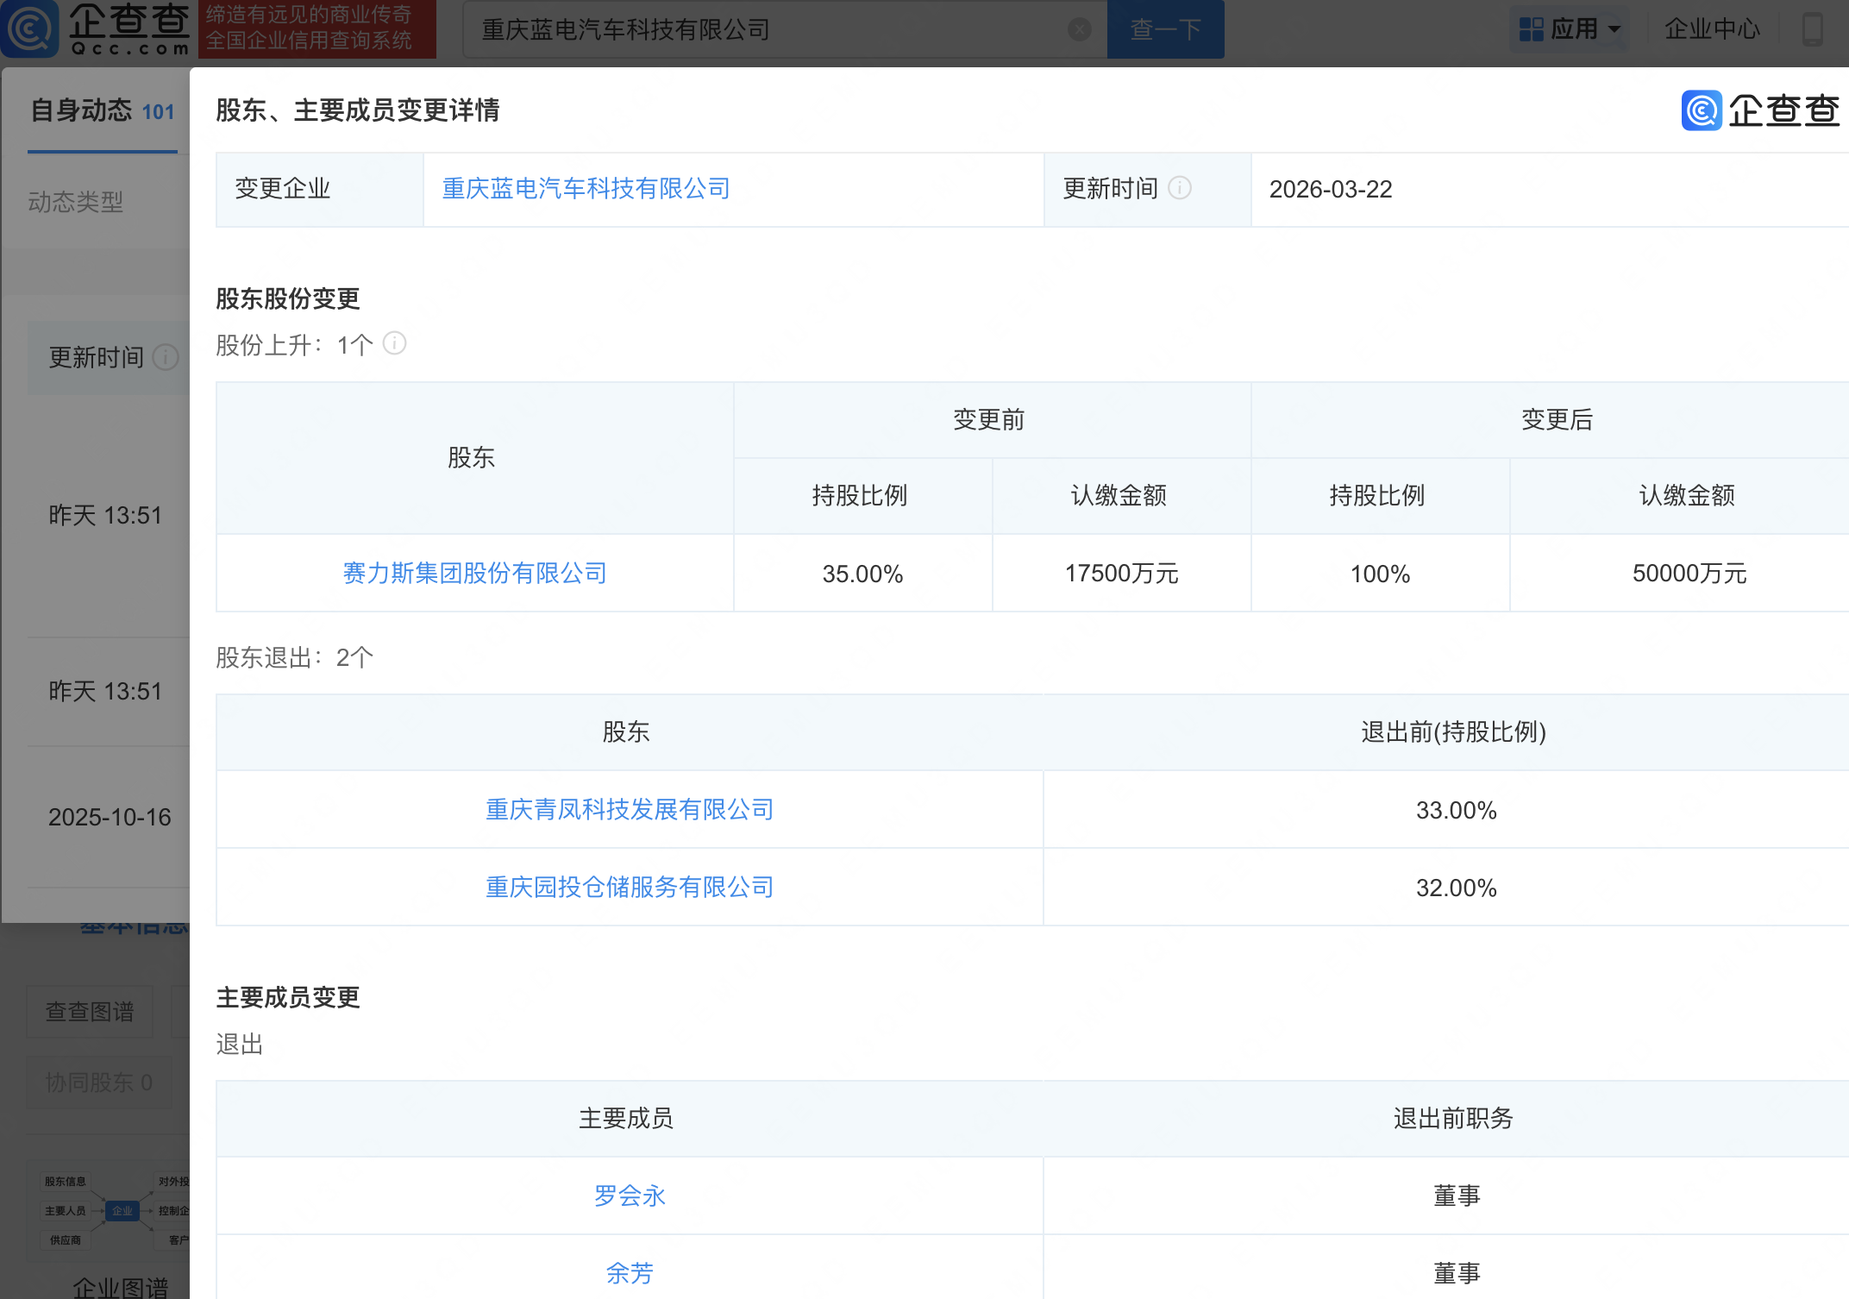Switch to the 自身动态 tab
This screenshot has height=1299, width=1849.
83,110
